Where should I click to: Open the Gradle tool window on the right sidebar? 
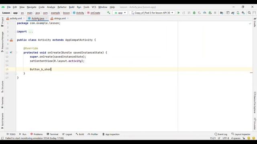click(255, 22)
